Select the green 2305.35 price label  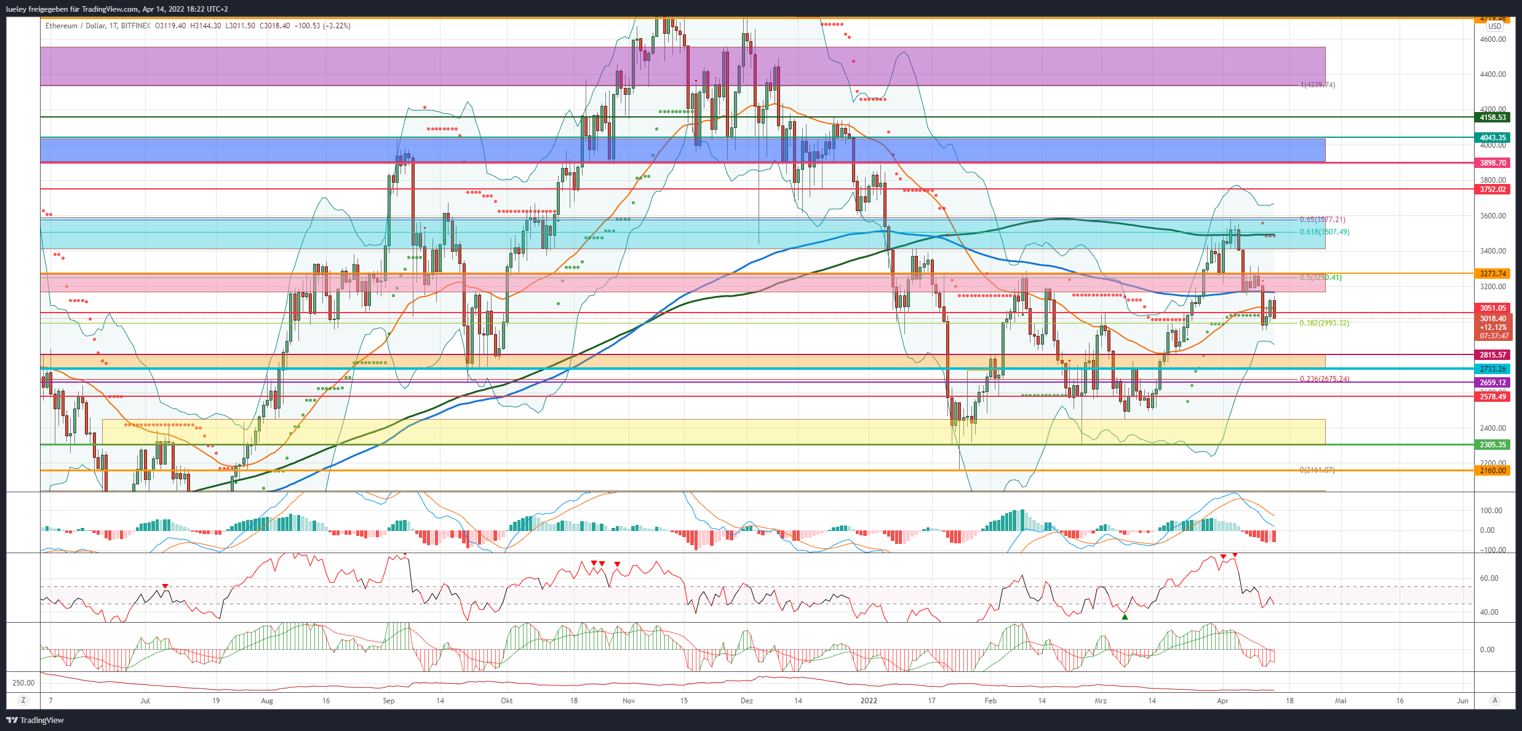click(x=1492, y=445)
